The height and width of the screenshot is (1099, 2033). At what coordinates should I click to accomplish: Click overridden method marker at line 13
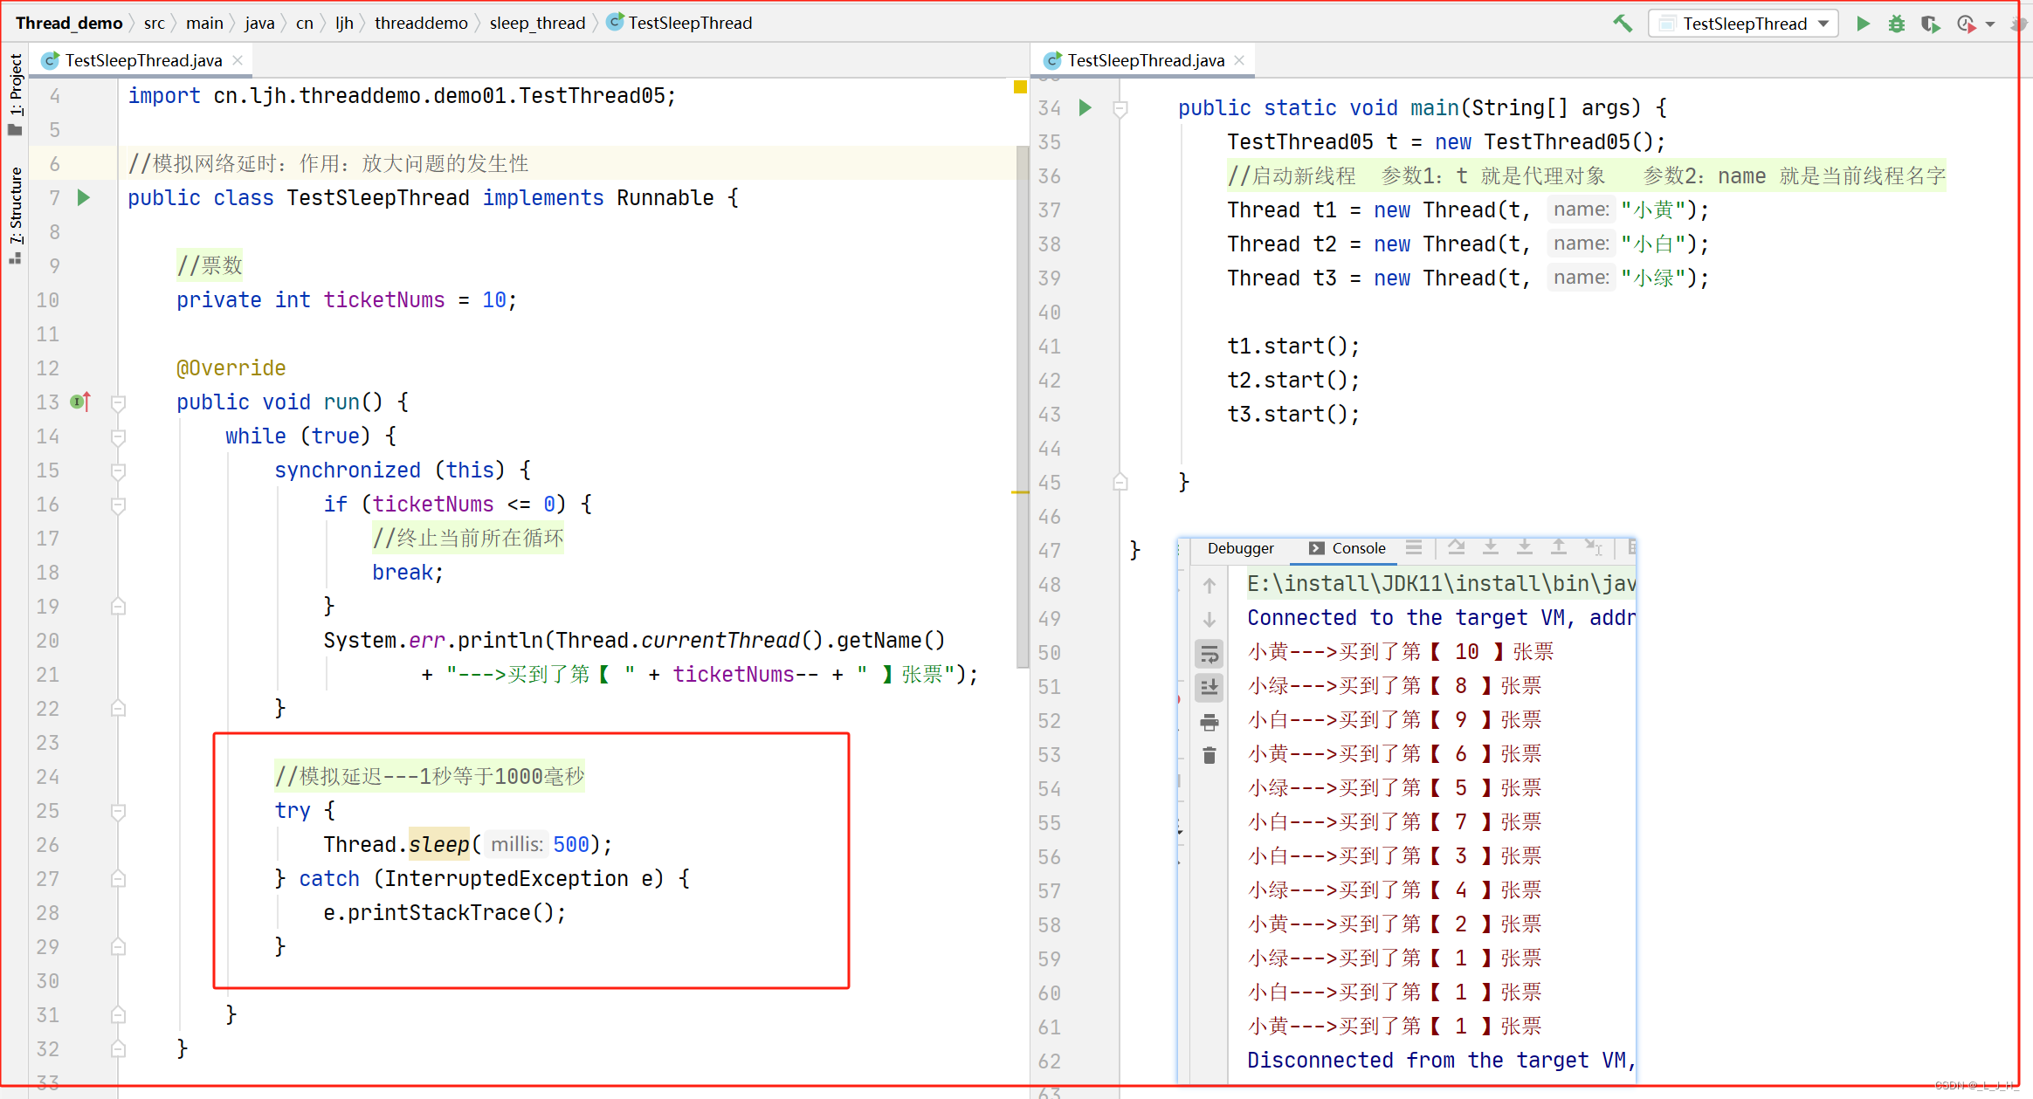(x=80, y=402)
